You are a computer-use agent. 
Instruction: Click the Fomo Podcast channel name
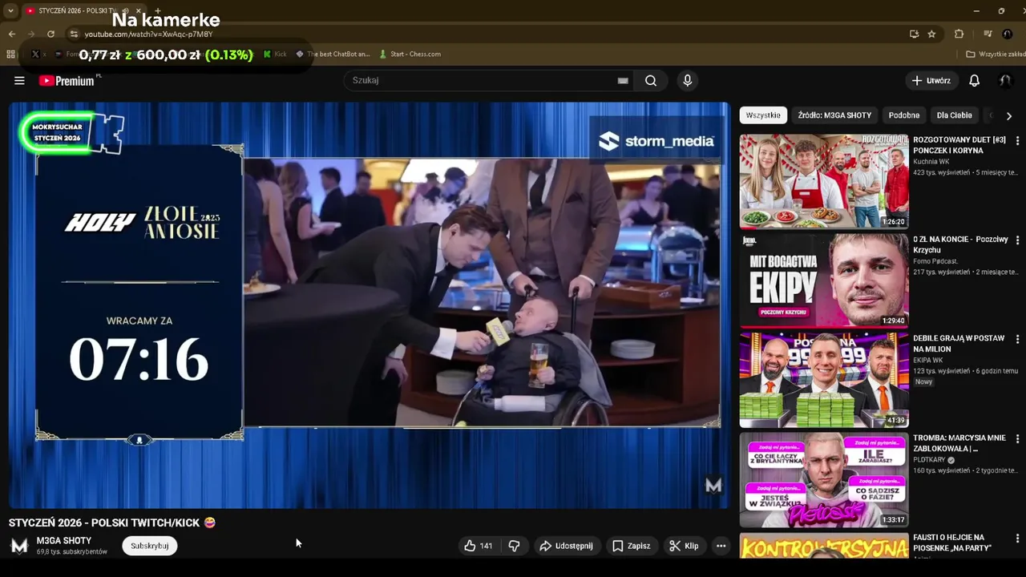tap(935, 261)
